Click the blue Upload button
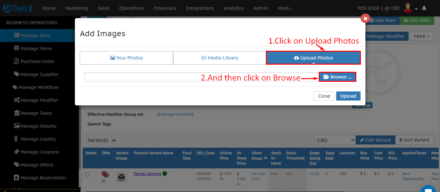Image resolution: width=440 pixels, height=192 pixels. tap(348, 96)
